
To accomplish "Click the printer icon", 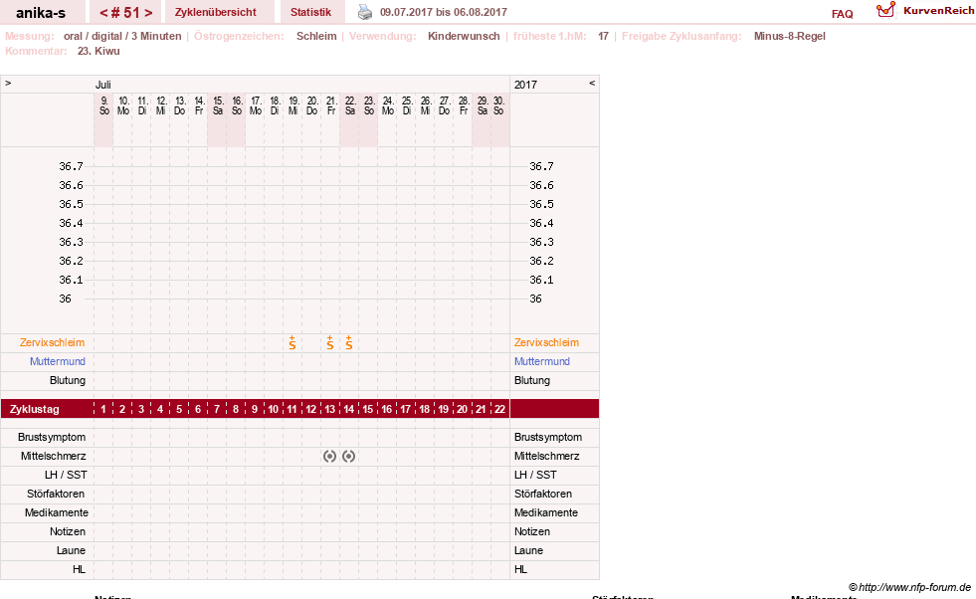I will coord(365,12).
